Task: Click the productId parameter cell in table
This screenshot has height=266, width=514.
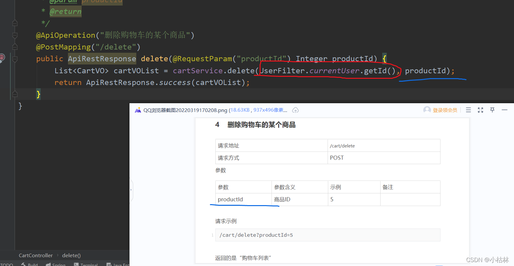Action: tap(244, 199)
